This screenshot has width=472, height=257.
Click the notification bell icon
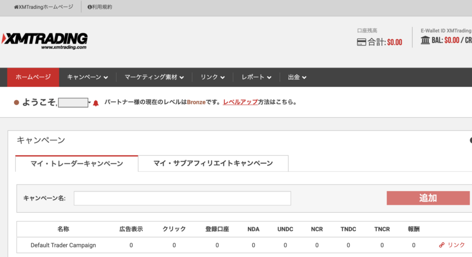(x=96, y=103)
